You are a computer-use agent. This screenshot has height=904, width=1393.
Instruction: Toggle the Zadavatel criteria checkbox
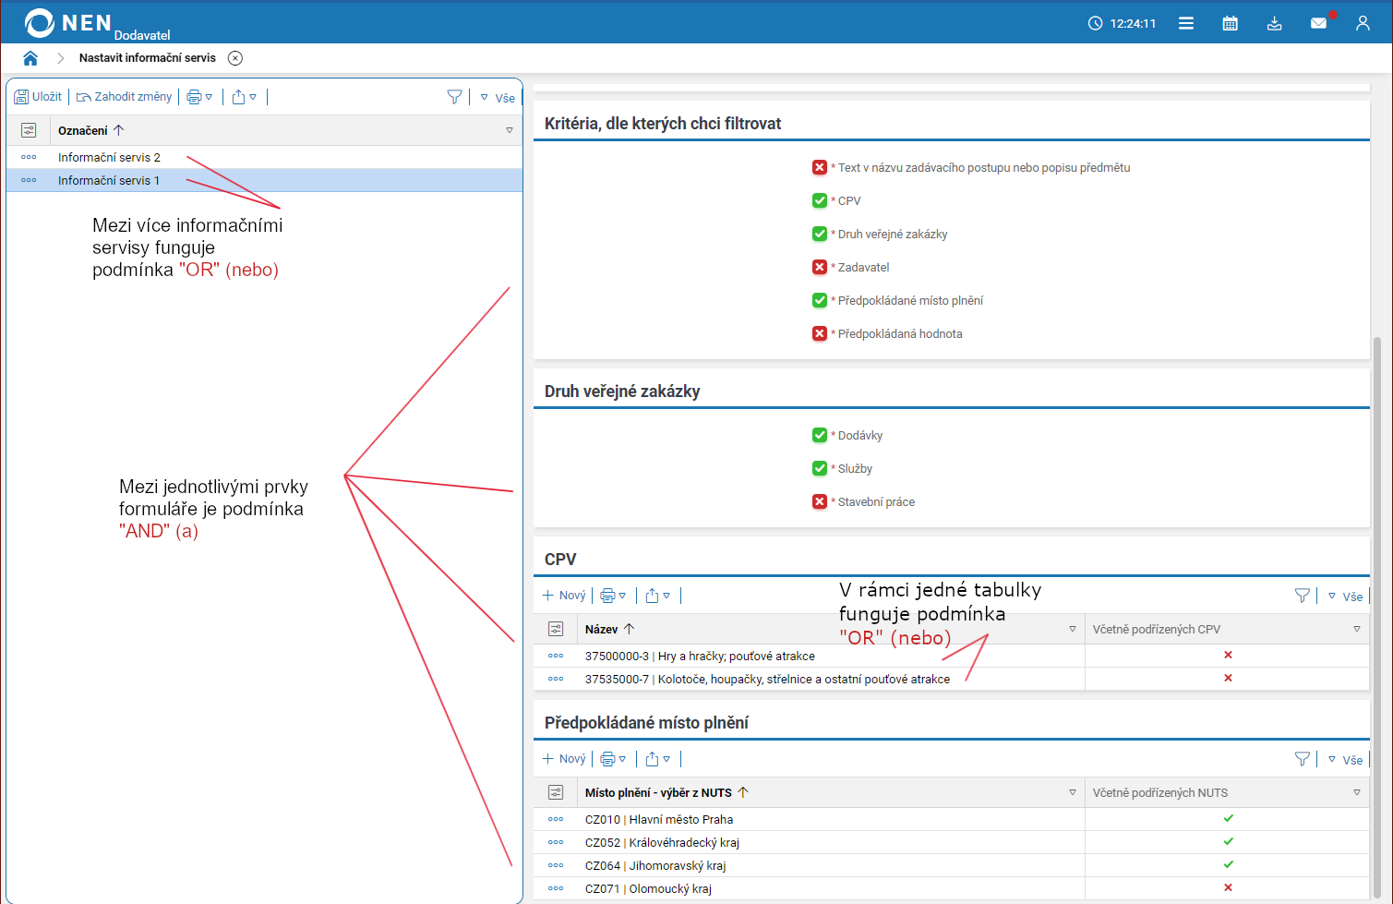(820, 267)
